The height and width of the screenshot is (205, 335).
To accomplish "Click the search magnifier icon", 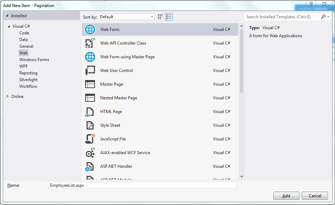I will click(323, 16).
